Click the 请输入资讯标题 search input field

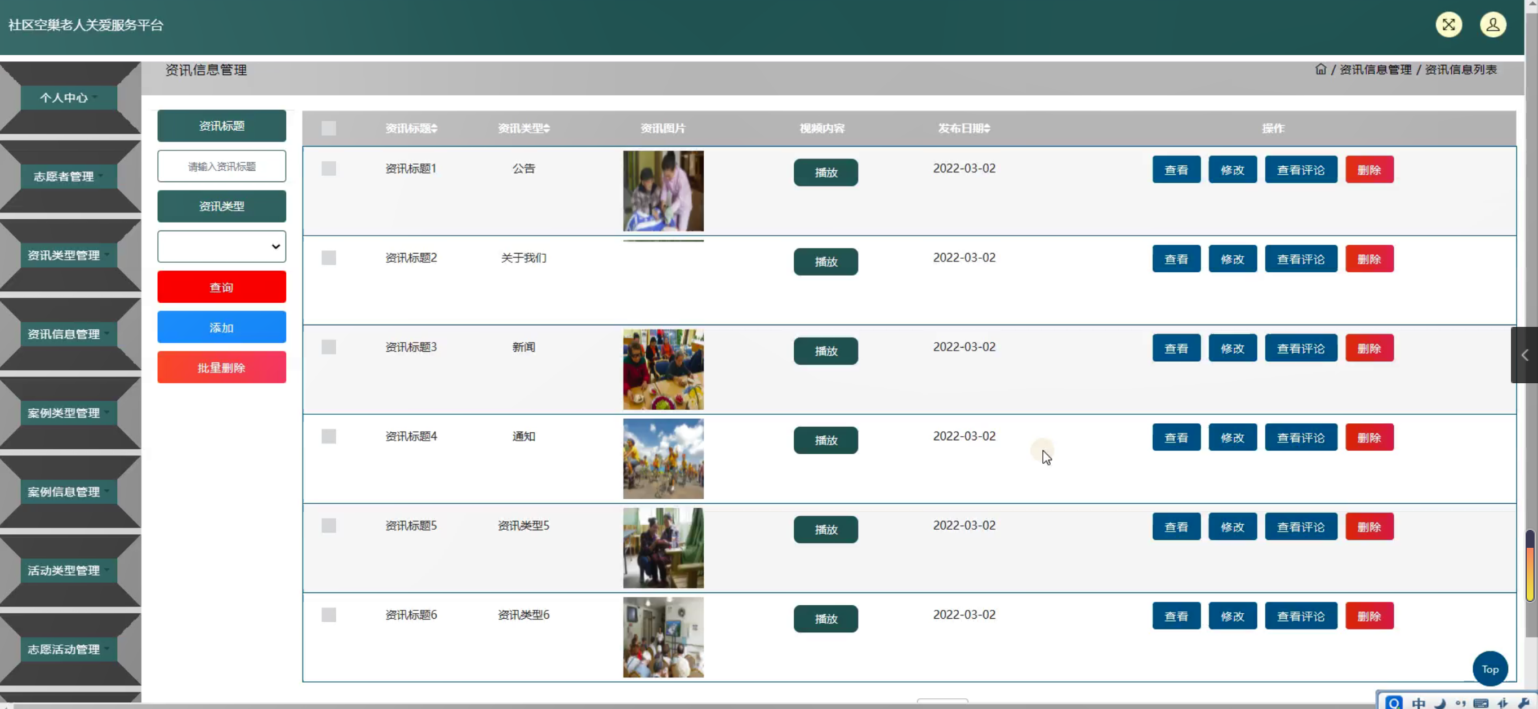(x=221, y=166)
